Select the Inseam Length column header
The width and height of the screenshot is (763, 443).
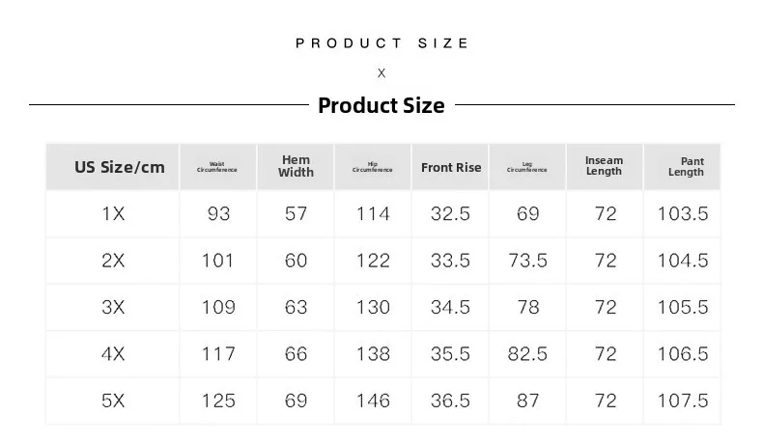tap(605, 167)
